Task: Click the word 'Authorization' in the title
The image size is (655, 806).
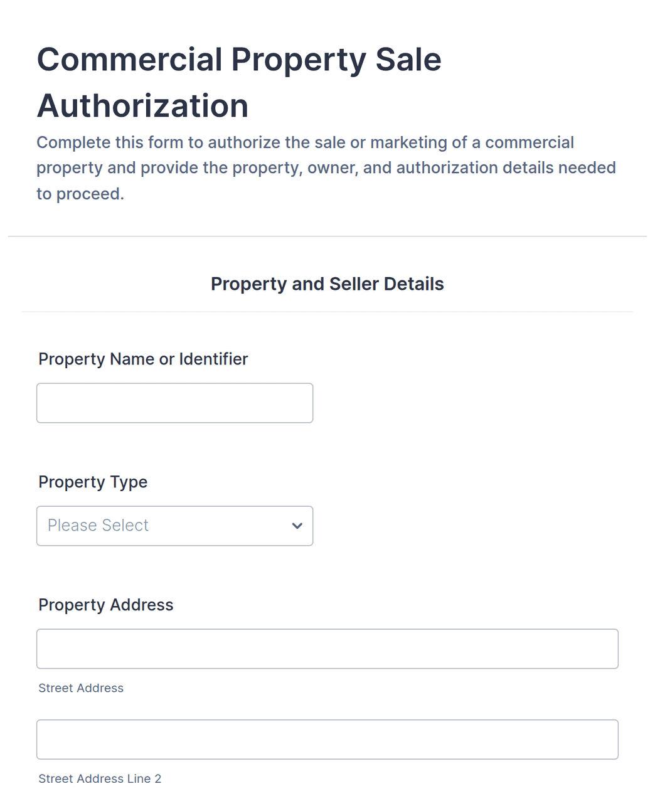Action: coord(143,105)
